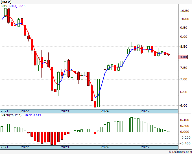The height and width of the screenshot is (154, 192).
Task: Click the MACD(26,12,9) indicator label
Action: click(11, 115)
